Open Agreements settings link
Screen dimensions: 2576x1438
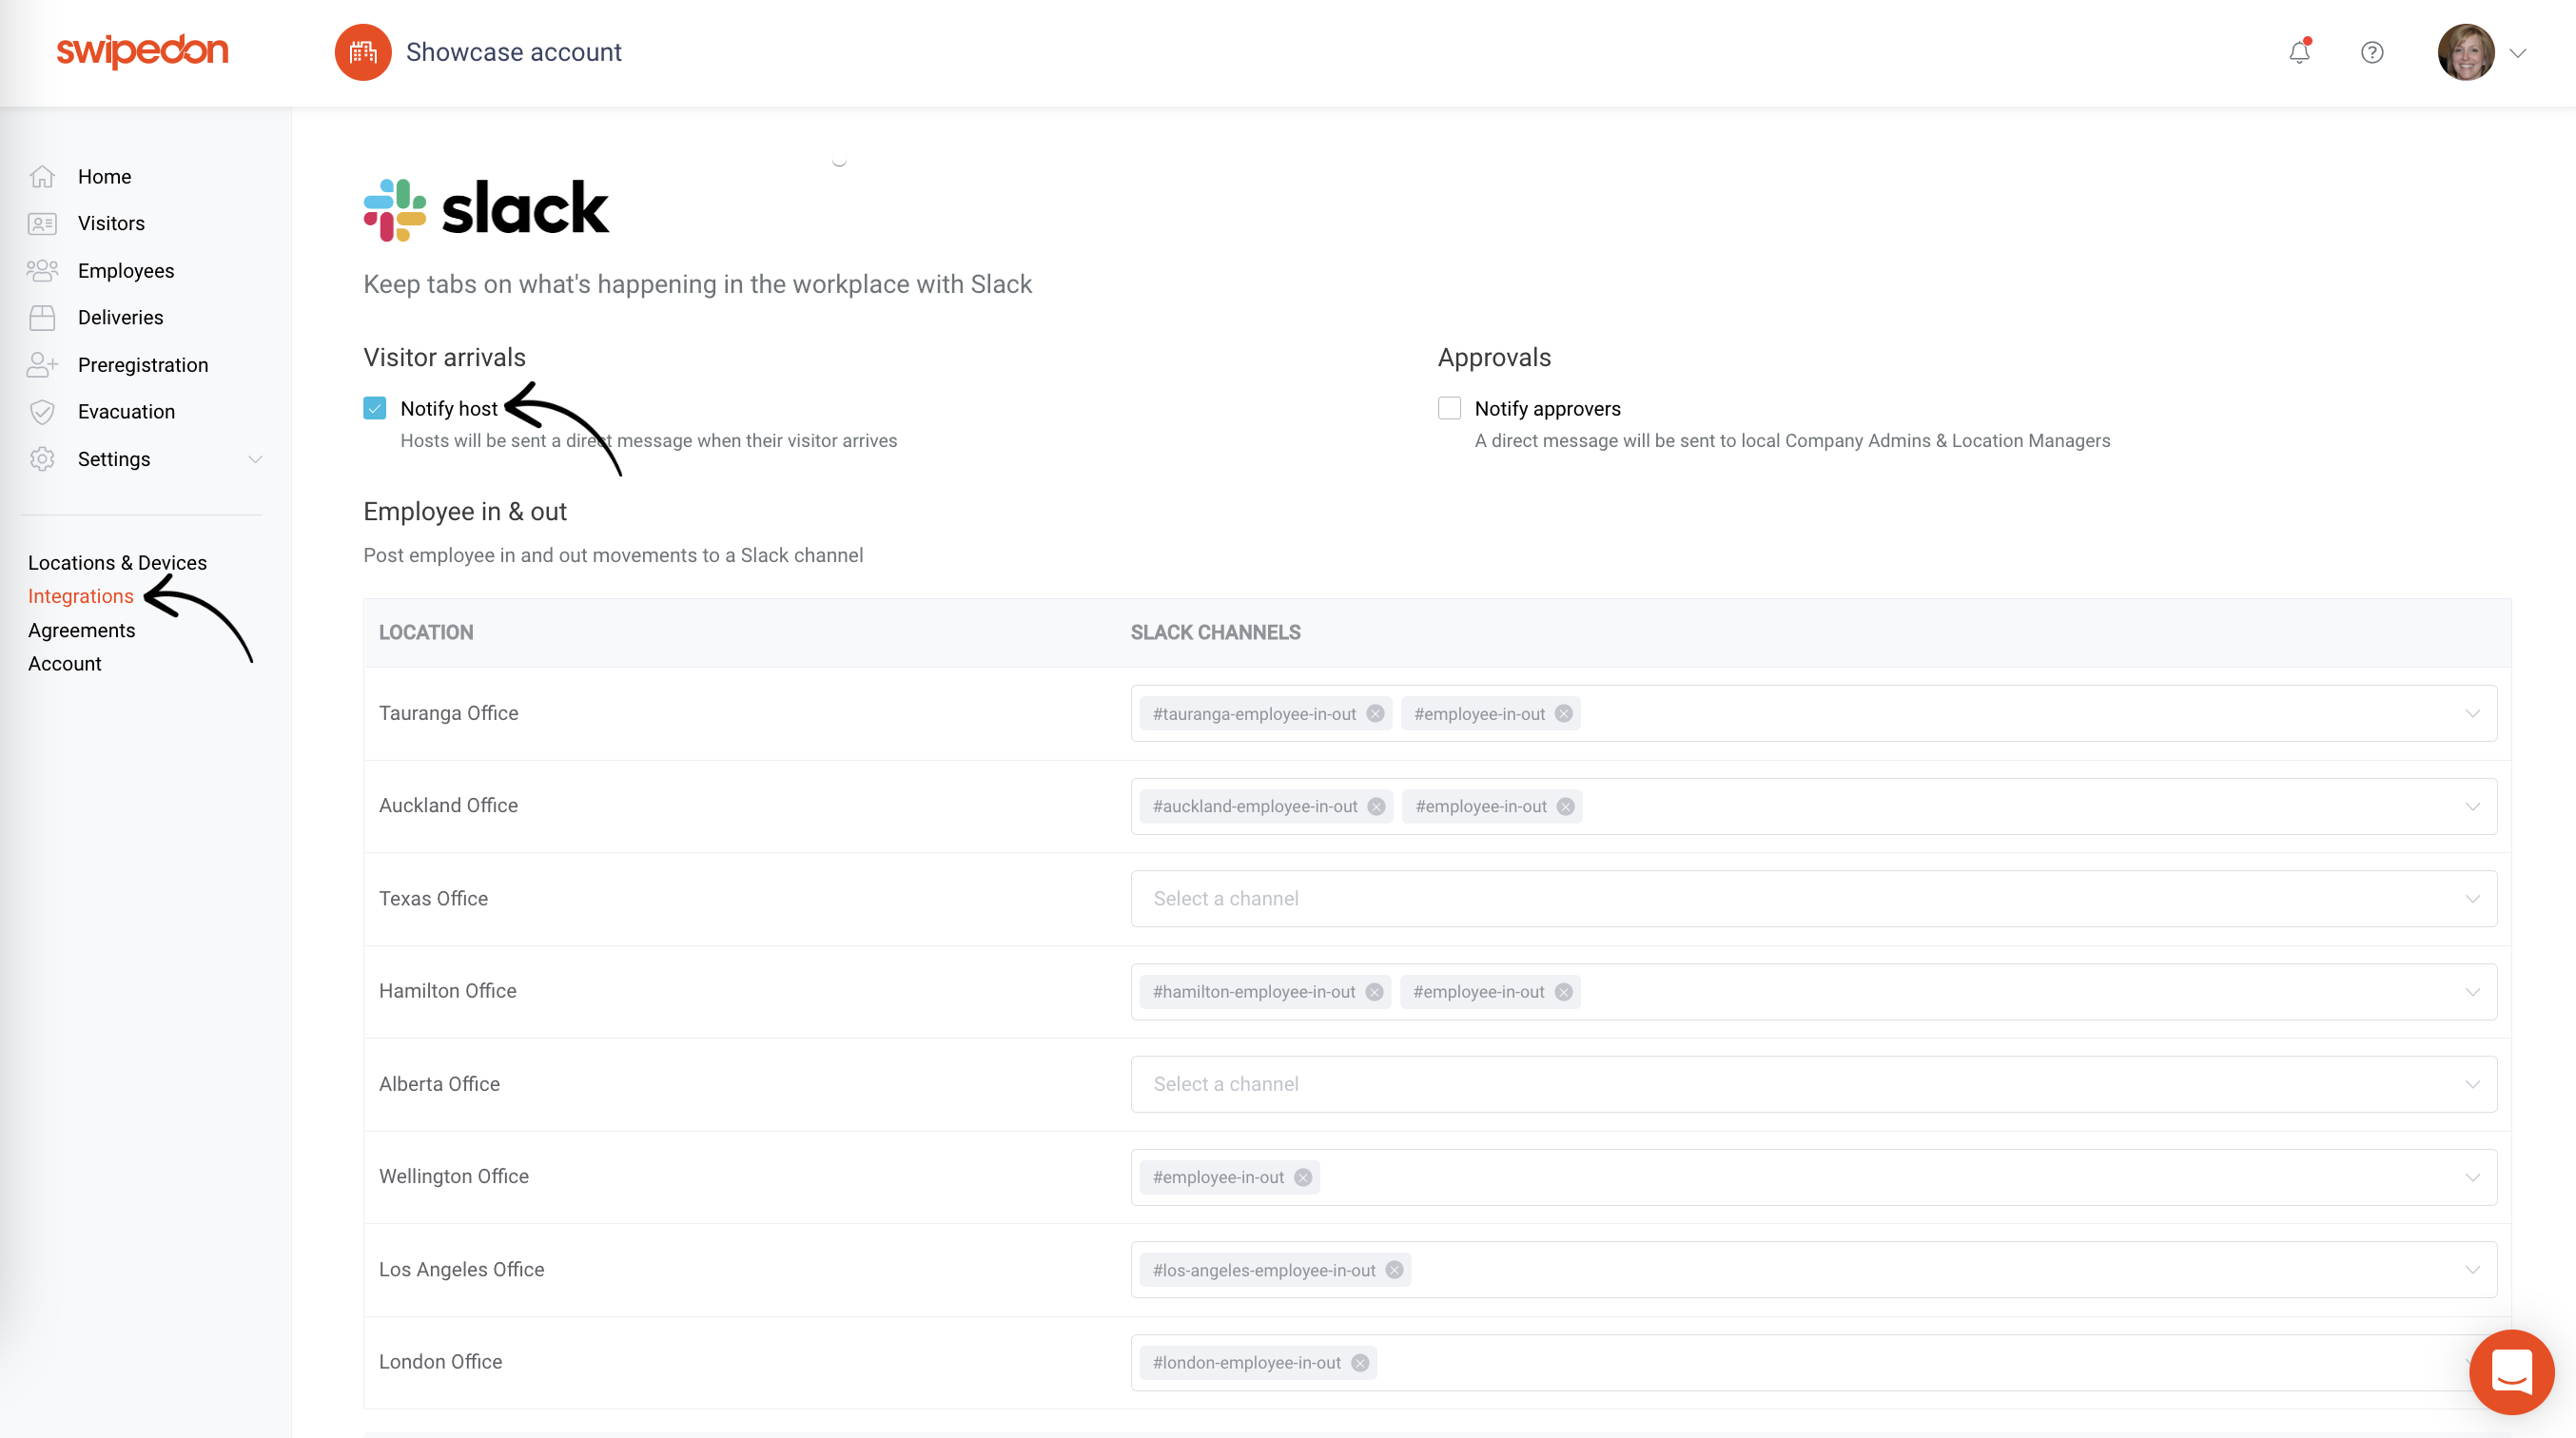point(81,630)
